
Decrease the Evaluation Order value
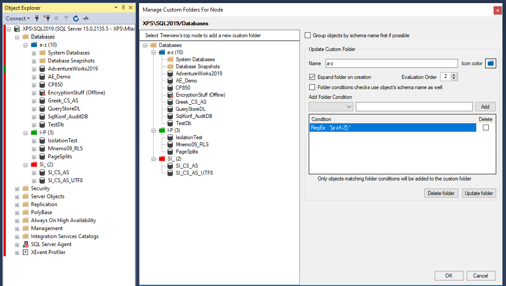[x=454, y=78]
